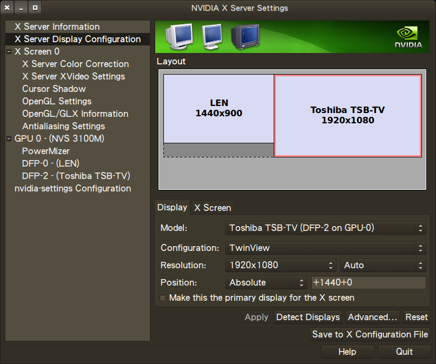Select X Screen 0 in sidebar
This screenshot has height=364, width=436.
37,52
